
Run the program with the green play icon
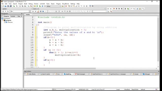pos(37,6)
